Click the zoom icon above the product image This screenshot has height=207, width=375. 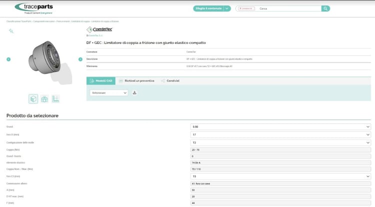coord(11,31)
